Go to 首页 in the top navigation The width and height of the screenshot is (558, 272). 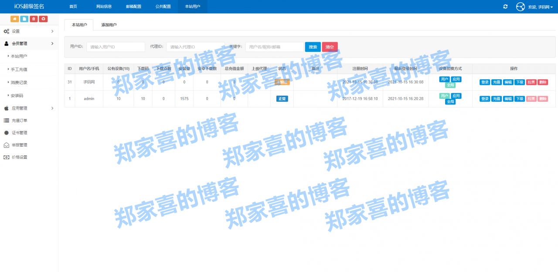pyautogui.click(x=73, y=7)
